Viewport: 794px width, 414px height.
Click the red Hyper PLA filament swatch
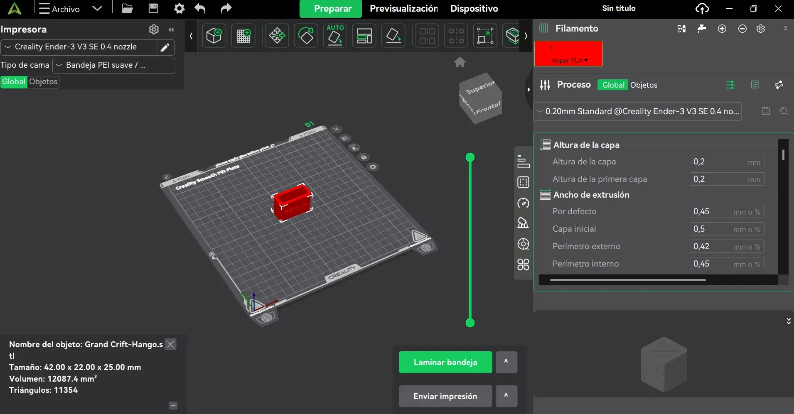568,54
